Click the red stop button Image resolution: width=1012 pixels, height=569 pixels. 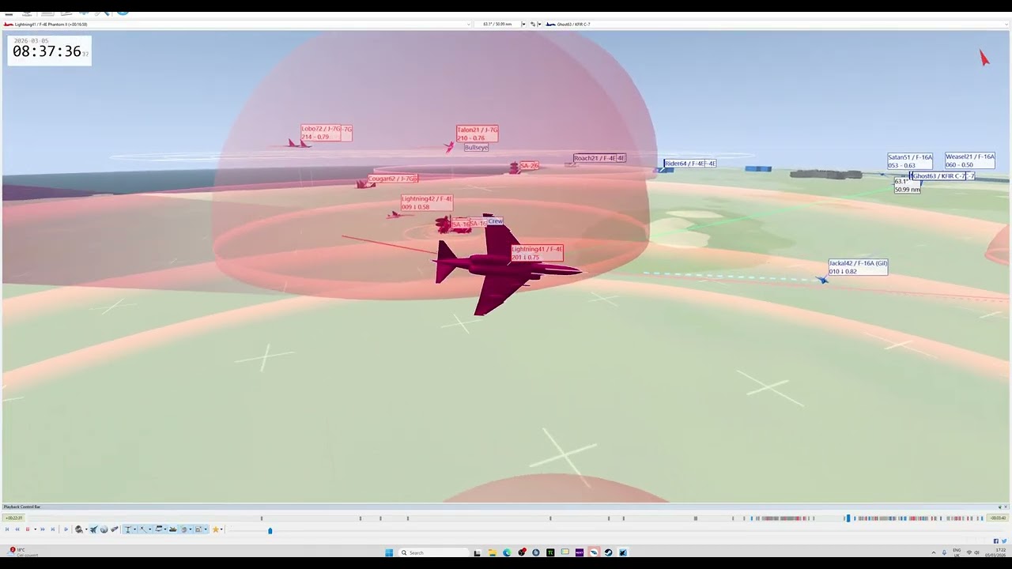(28, 529)
